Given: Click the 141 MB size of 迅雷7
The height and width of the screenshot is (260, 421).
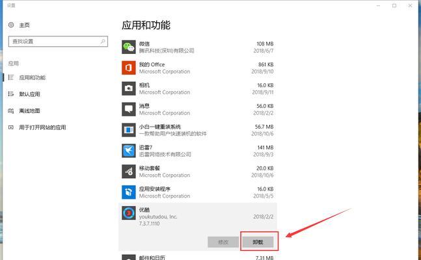Looking at the screenshot, I should coord(265,148).
